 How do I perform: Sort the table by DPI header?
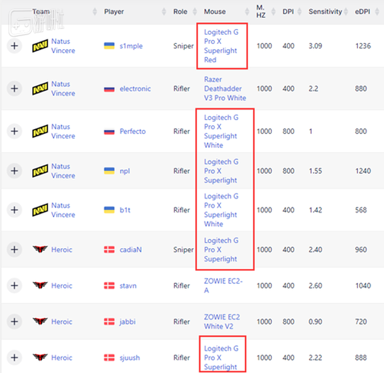[x=288, y=11]
